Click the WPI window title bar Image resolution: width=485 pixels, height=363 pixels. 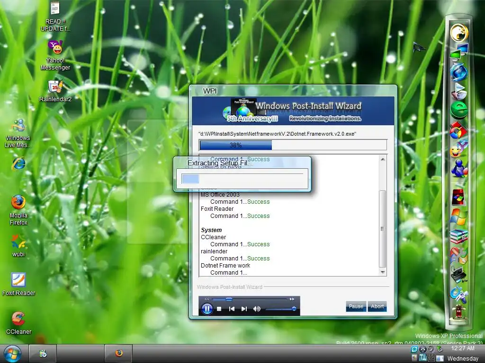pos(293,91)
